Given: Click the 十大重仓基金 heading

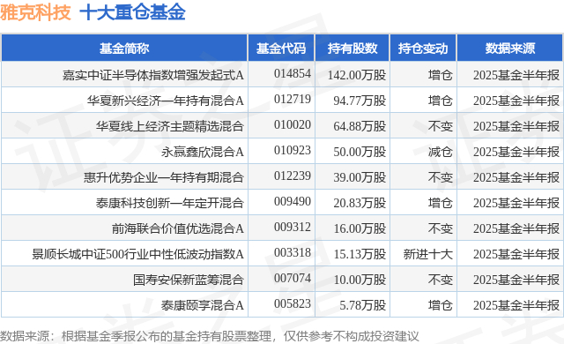Looking at the screenshot, I should point(132,12).
